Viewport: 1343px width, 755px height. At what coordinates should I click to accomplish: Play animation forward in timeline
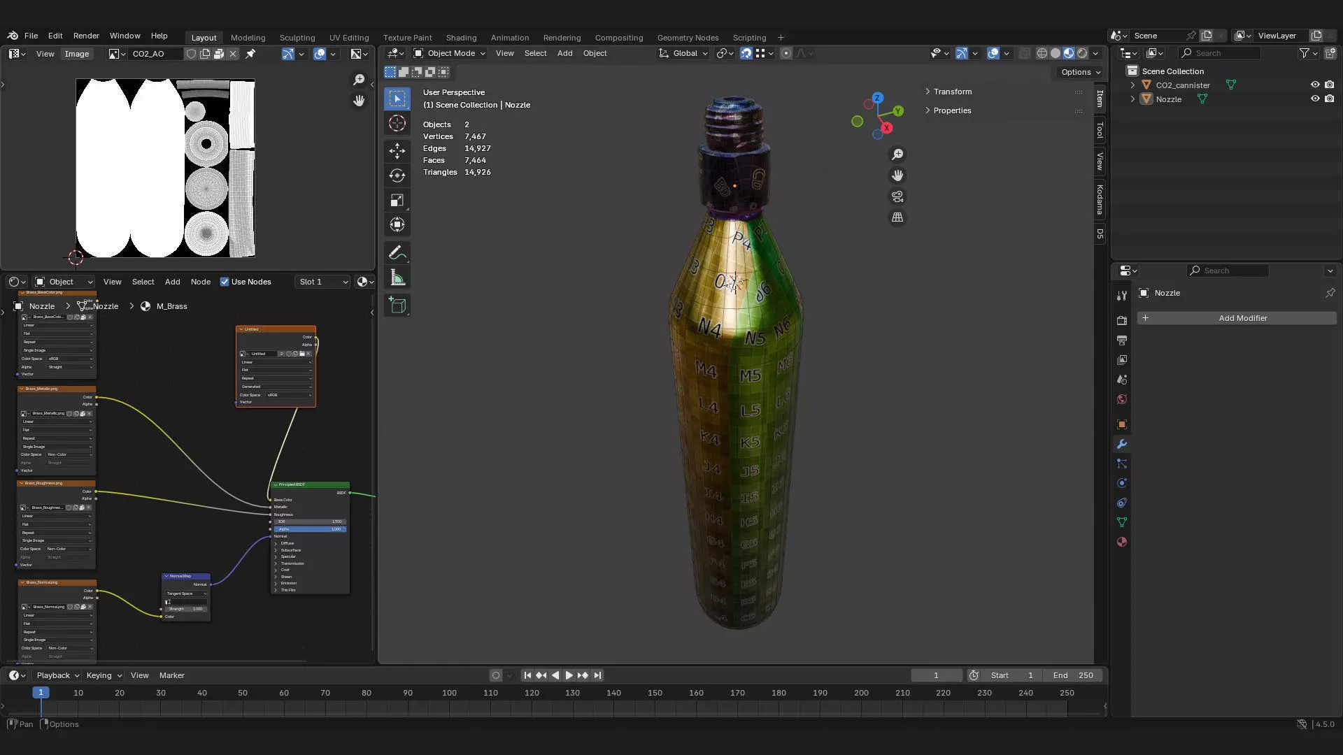pos(569,675)
